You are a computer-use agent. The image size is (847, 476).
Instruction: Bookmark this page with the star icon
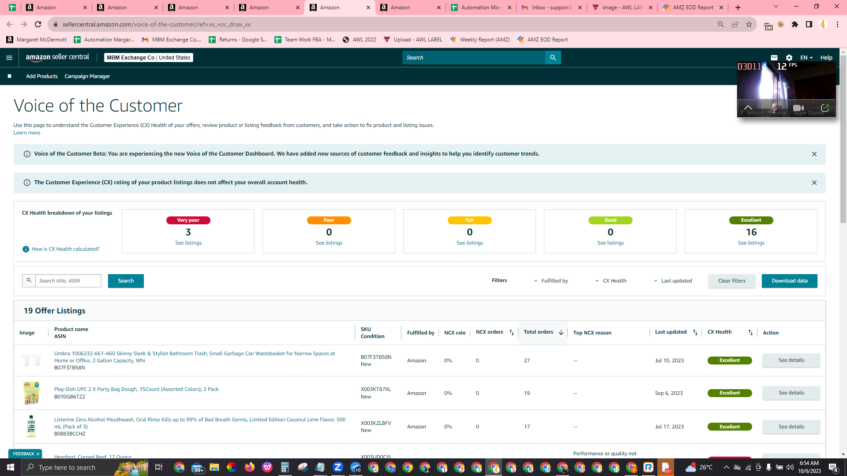[749, 25]
